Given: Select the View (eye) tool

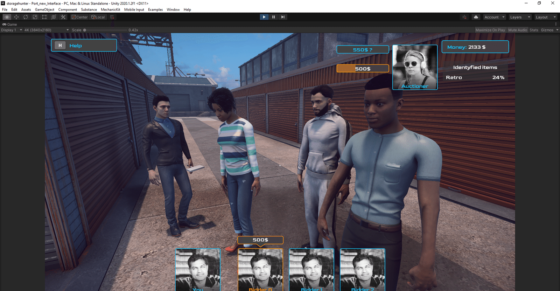Looking at the screenshot, I should click(7, 17).
